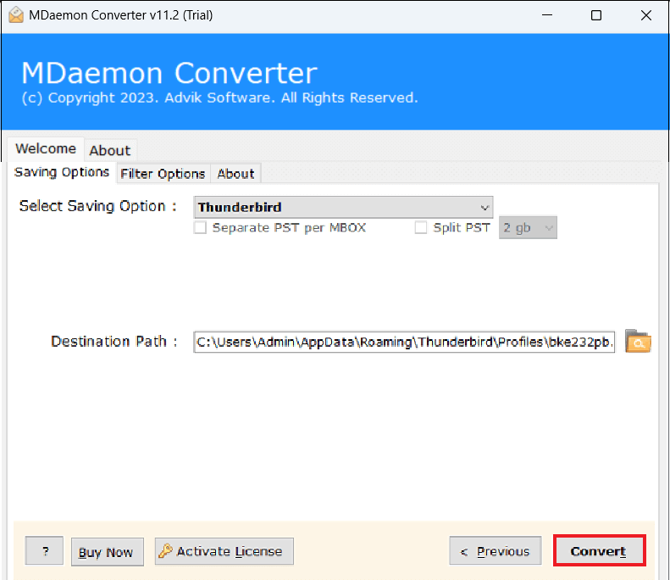This screenshot has height=580, width=670.
Task: Close the MDaemon Converter window
Action: [645, 15]
